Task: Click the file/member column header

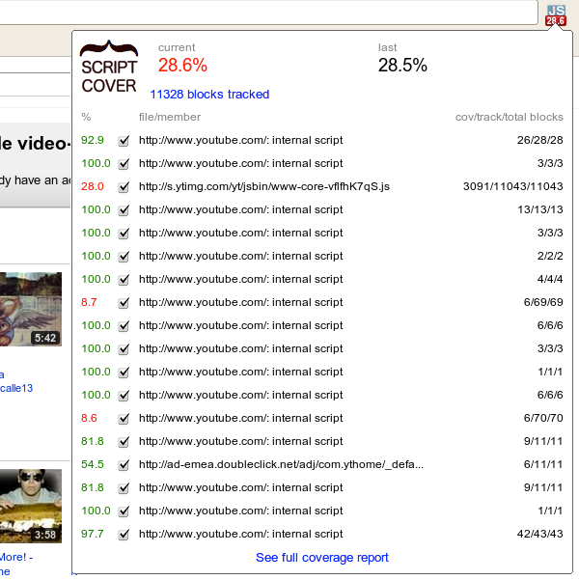Action: [x=170, y=117]
